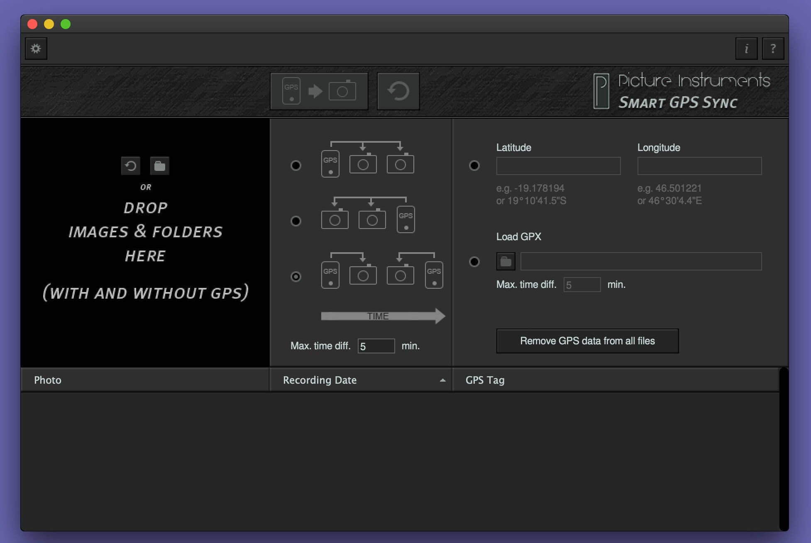Click the 'e.g. 46.501221' hint text
This screenshot has width=811, height=543.
(669, 188)
